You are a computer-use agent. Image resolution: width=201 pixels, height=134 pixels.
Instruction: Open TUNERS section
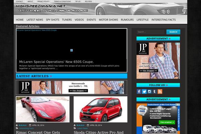[x=67, y=20]
